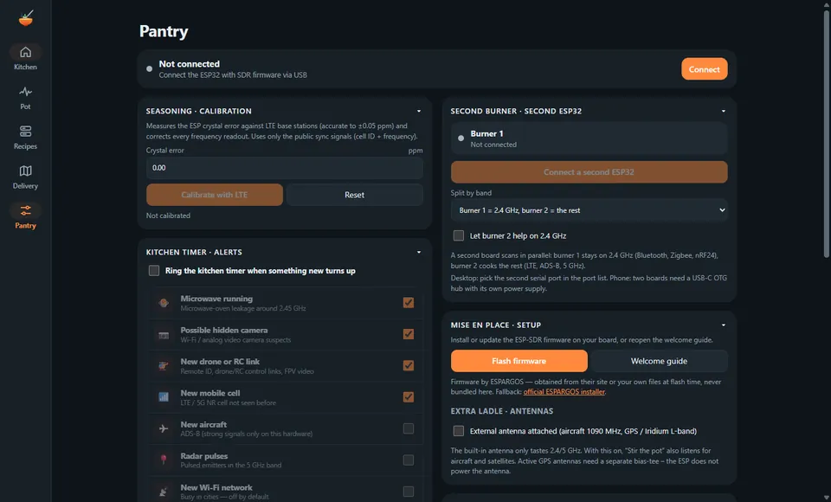This screenshot has width=831, height=502.
Task: Uncheck New drone or RC link alert
Action: (408, 365)
